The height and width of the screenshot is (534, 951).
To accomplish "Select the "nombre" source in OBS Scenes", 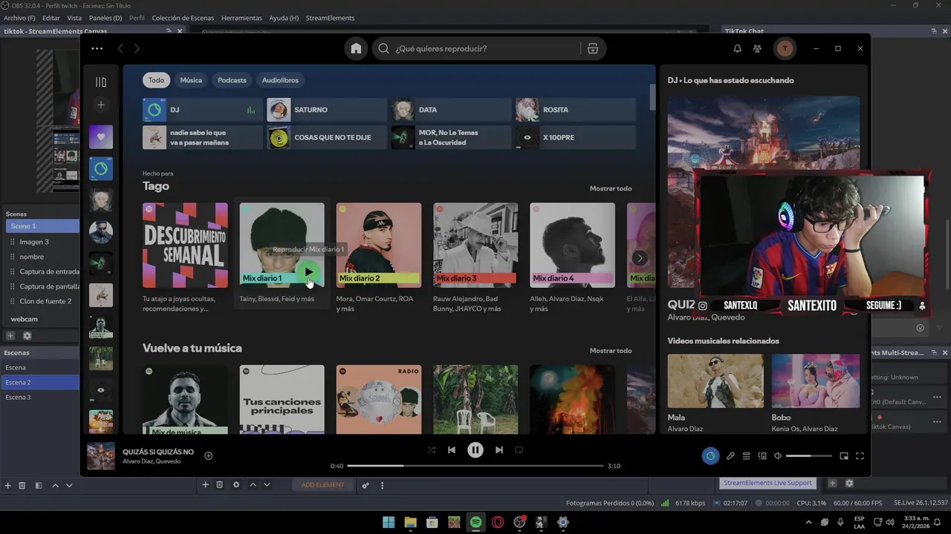I will click(x=32, y=257).
